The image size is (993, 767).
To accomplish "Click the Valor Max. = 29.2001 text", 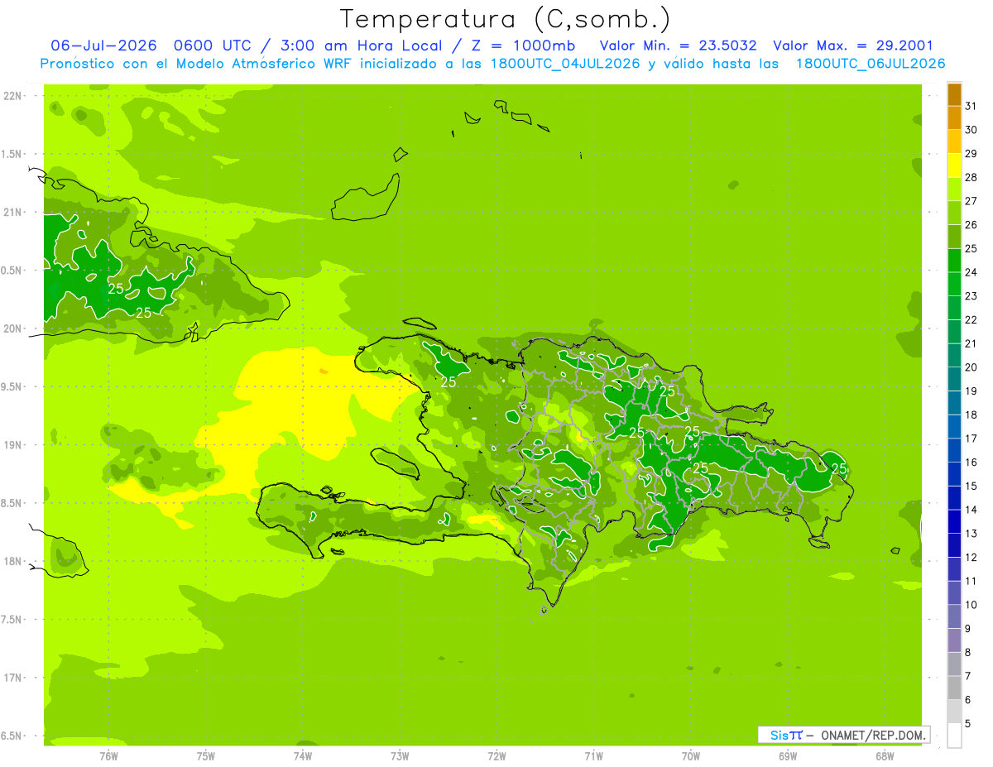I will [x=853, y=46].
